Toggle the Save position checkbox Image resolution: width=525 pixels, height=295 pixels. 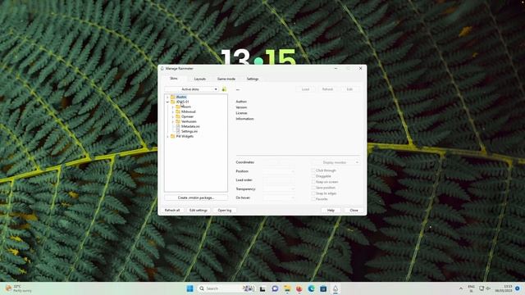(x=313, y=188)
